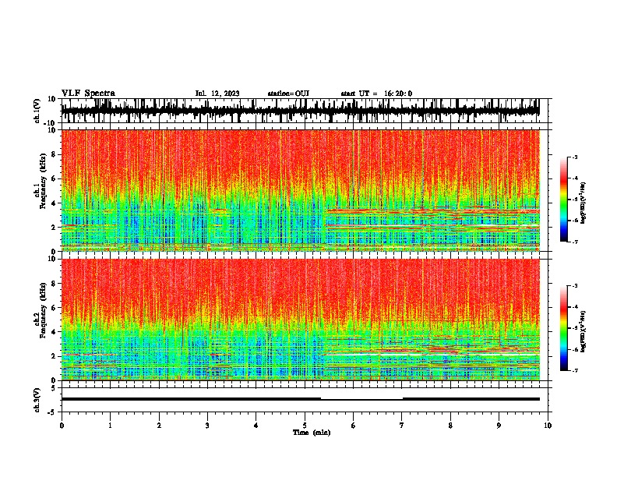Viewport: 617px width, 477px height.
Task: Click the "Time (min)" x-axis label
Action: (312, 433)
